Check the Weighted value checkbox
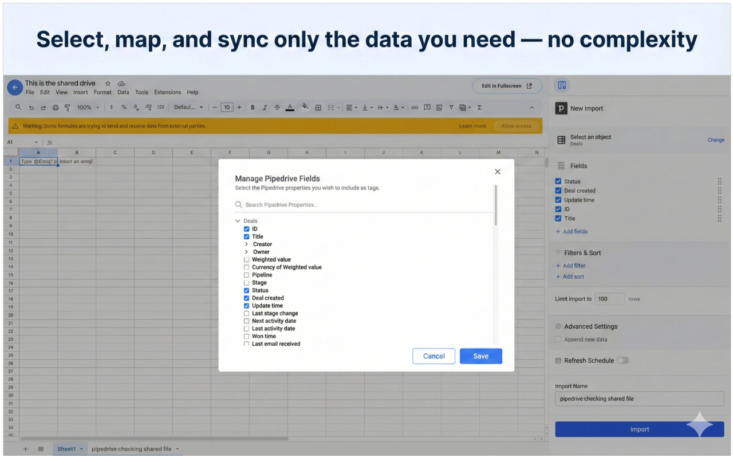The image size is (733, 458). point(247,260)
